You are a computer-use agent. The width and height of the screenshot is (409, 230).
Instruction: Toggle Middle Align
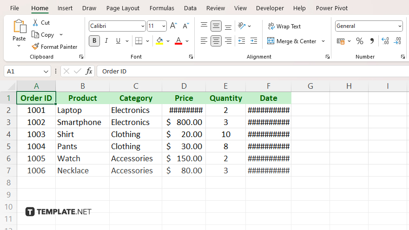click(216, 26)
